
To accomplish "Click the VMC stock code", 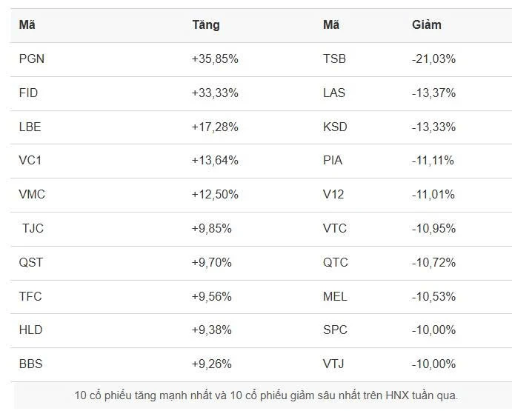I will pyautogui.click(x=32, y=195).
